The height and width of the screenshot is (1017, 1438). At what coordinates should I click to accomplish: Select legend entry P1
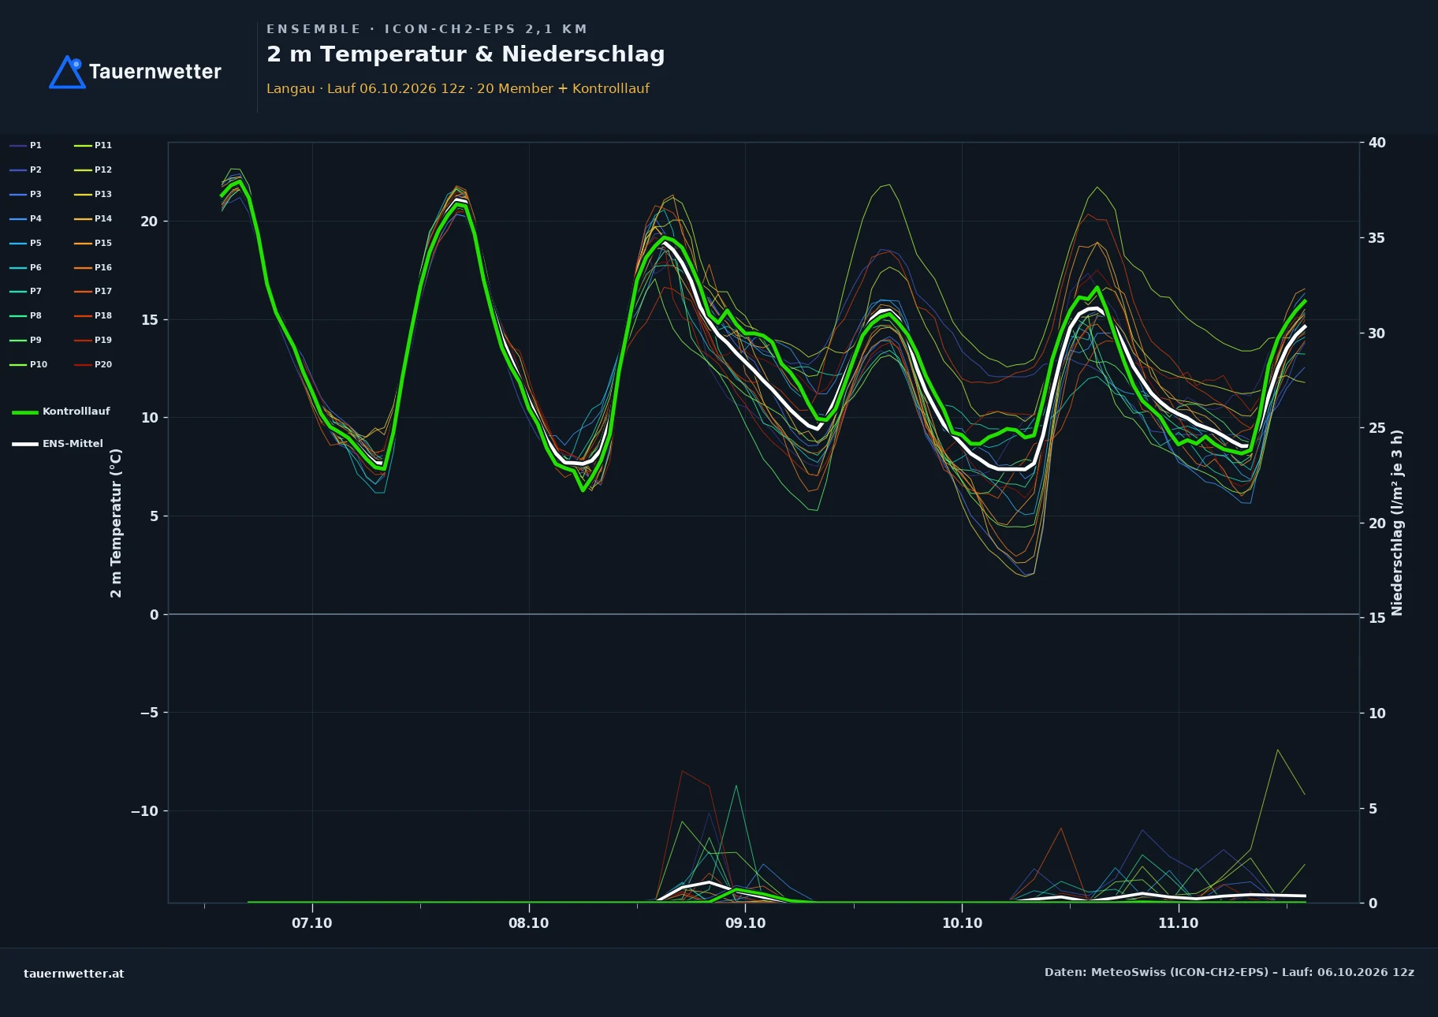point(26,145)
